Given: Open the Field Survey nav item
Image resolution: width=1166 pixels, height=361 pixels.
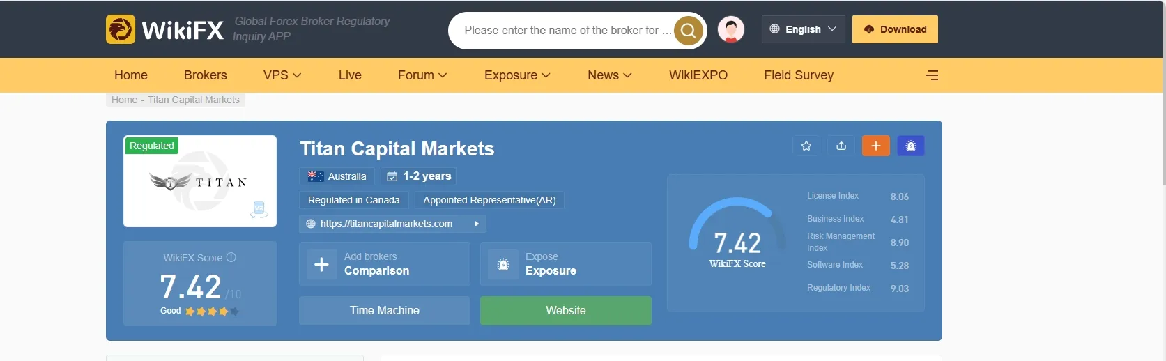Looking at the screenshot, I should (799, 75).
